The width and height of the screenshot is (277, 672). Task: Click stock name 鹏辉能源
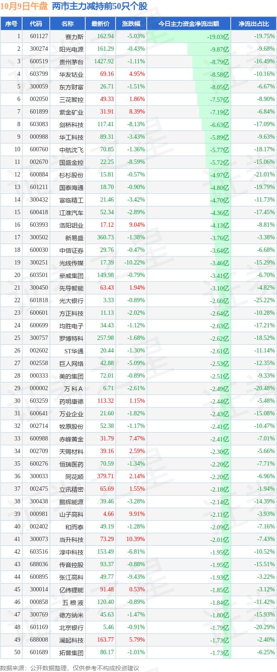tap(71, 502)
